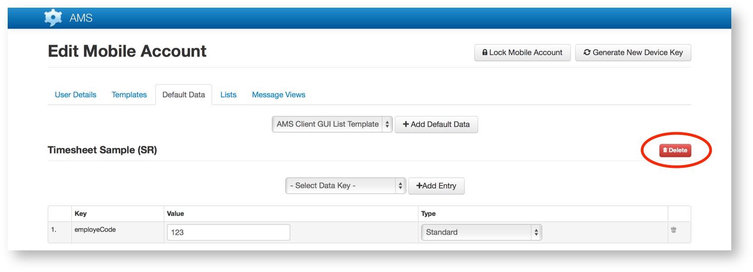753x272 pixels.
Task: Open the Select Data Key dropdown
Action: [x=346, y=186]
